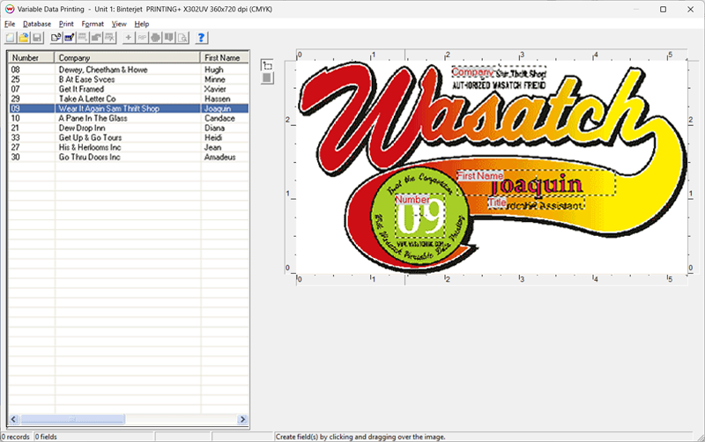
Task: Open the File menu
Action: (10, 24)
